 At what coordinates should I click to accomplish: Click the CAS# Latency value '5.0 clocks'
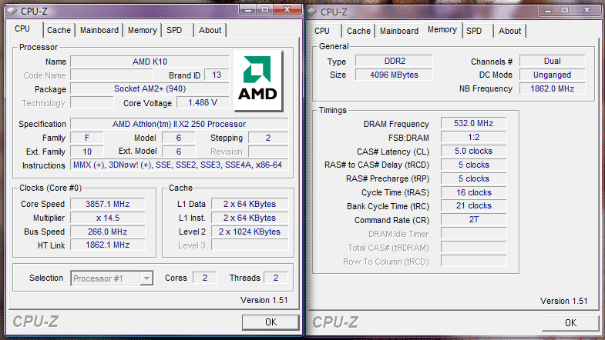(x=474, y=151)
